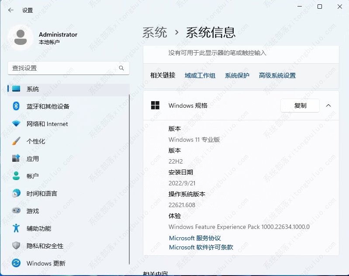Viewport: 349px width, 276px height.
Task: Click the Find a setting search box
Action: [x=63, y=68]
